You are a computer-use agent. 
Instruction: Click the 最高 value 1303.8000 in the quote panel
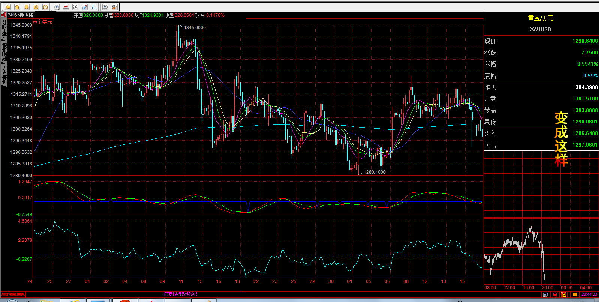585,110
